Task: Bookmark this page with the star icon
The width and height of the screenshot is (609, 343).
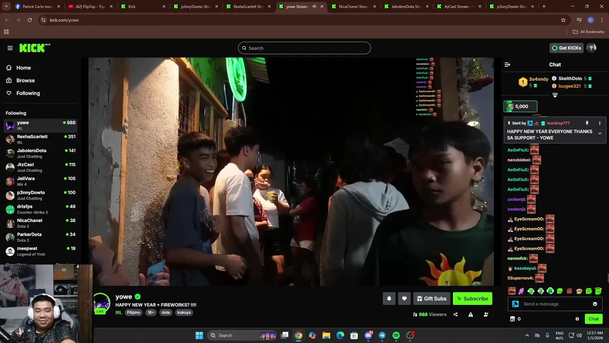Action: point(563,20)
